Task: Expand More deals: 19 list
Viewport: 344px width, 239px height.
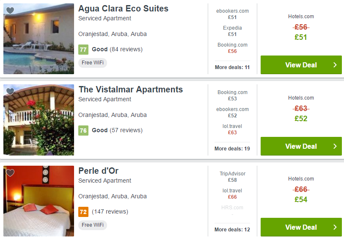Action: (x=232, y=149)
